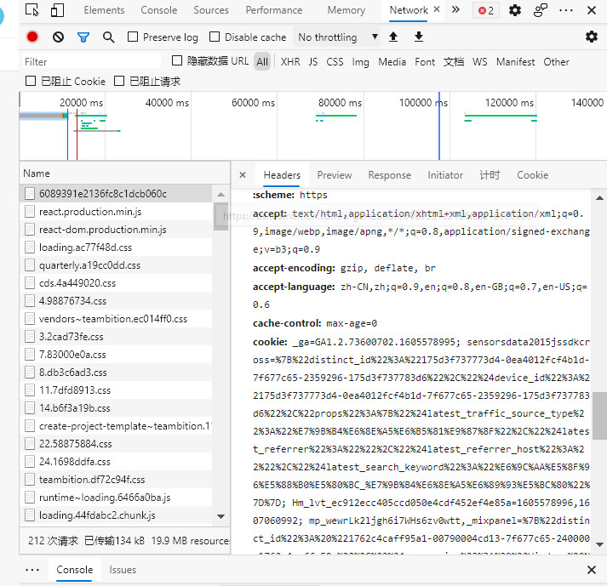Import HAR file upload arrow
Viewport: 607px width, 586px height.
(x=393, y=37)
